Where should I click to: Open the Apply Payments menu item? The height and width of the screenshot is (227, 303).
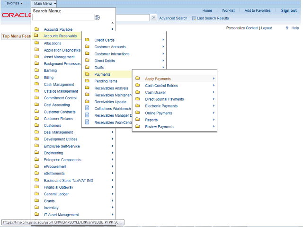158,79
